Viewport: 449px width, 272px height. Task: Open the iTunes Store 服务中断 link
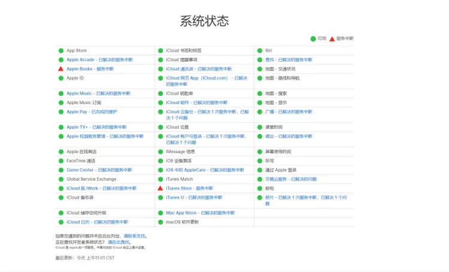[x=190, y=188]
